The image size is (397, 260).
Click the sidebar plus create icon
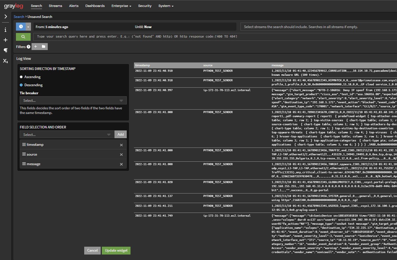(5, 40)
